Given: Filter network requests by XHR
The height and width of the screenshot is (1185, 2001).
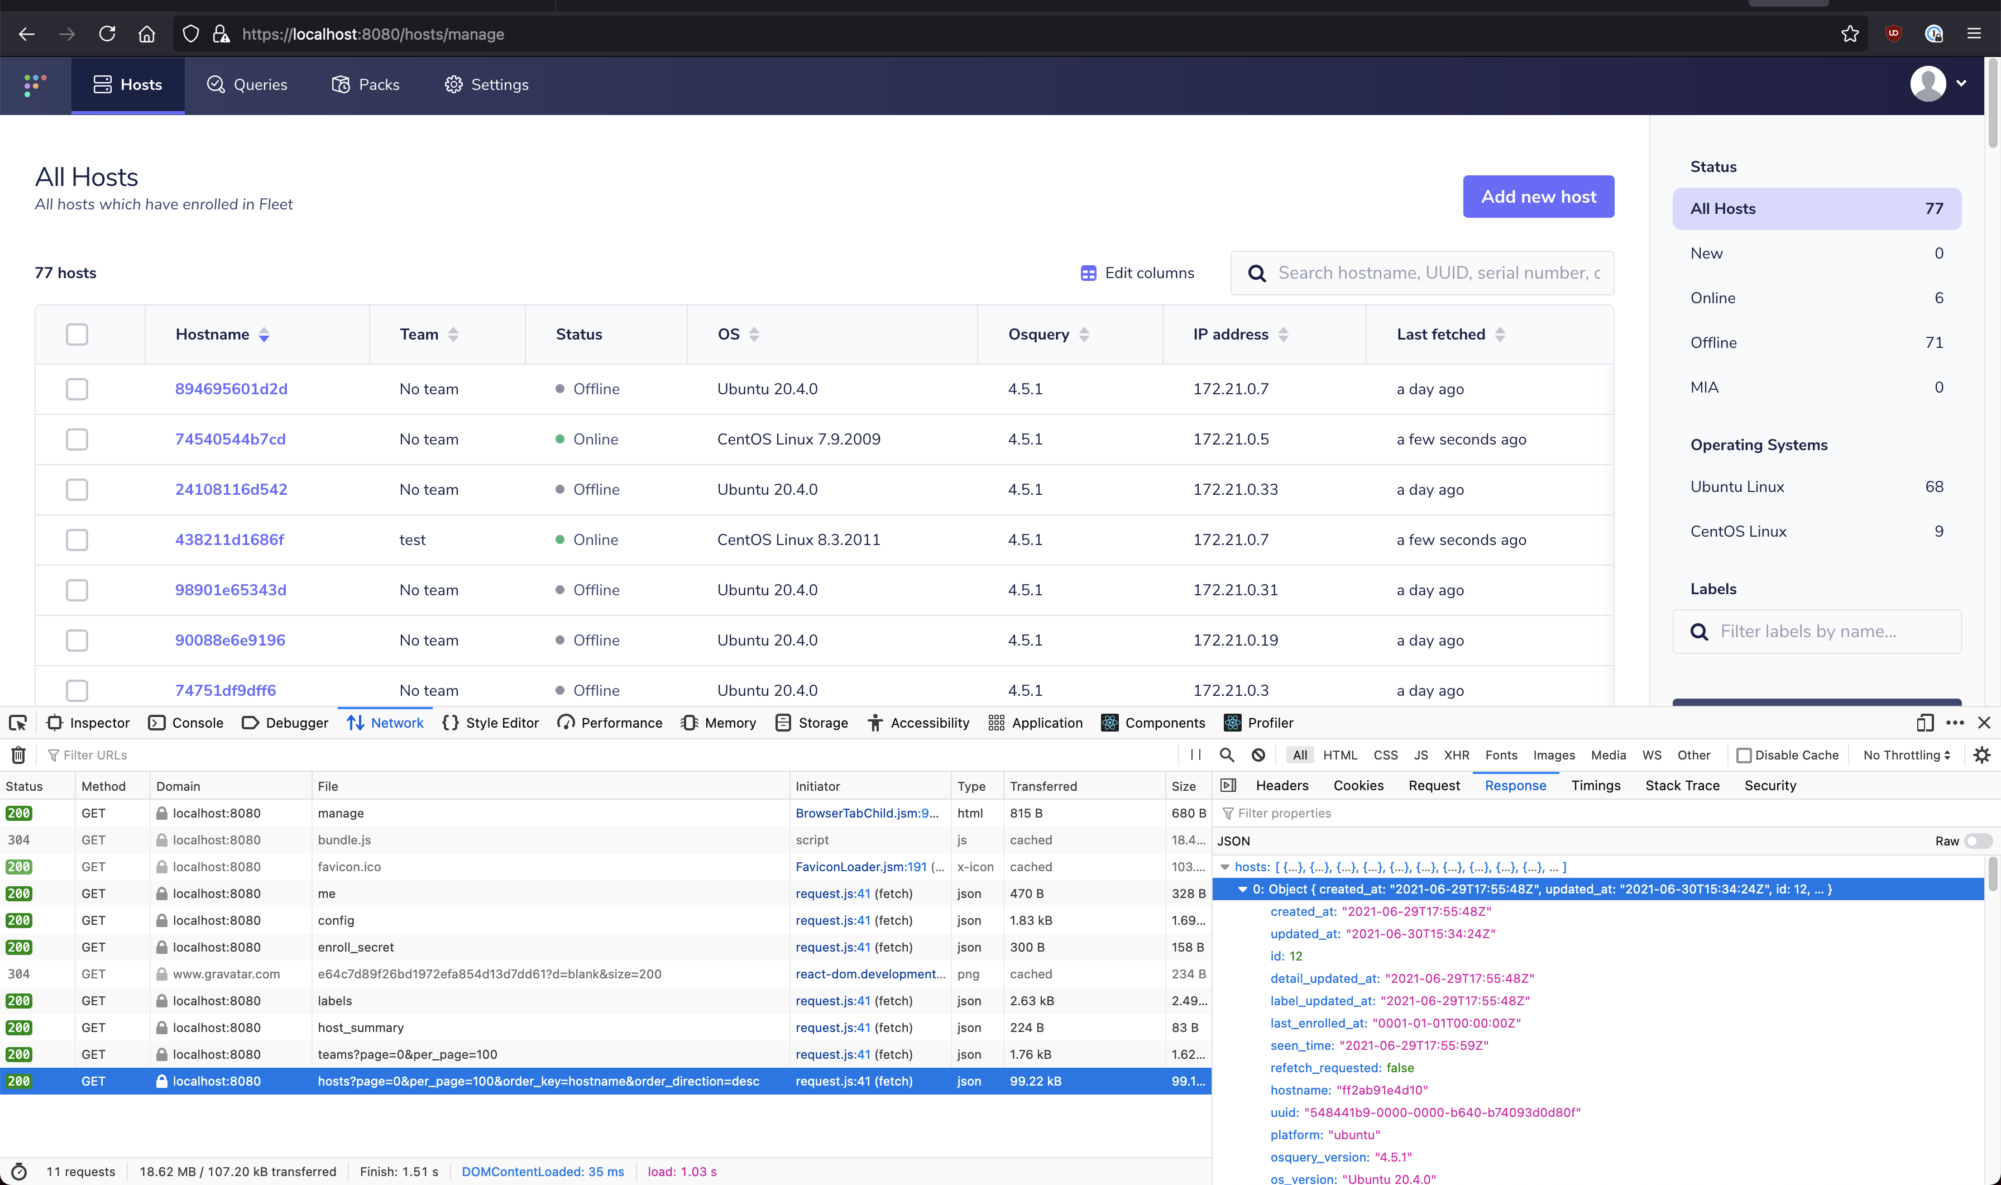Looking at the screenshot, I should 1456,754.
